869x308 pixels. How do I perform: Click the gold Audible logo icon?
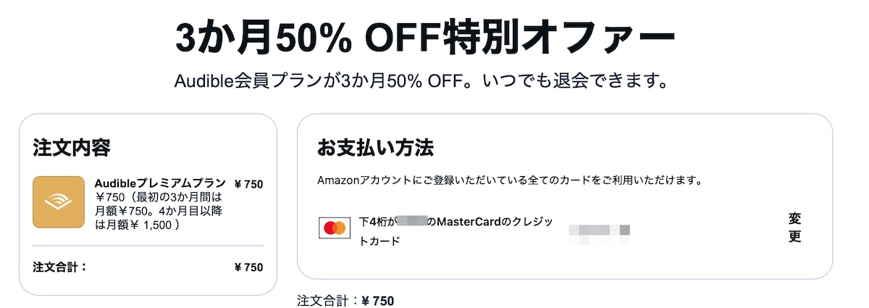(59, 202)
